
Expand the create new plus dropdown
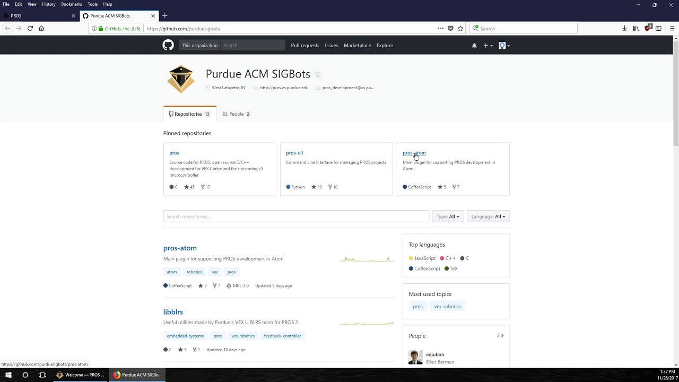488,46
